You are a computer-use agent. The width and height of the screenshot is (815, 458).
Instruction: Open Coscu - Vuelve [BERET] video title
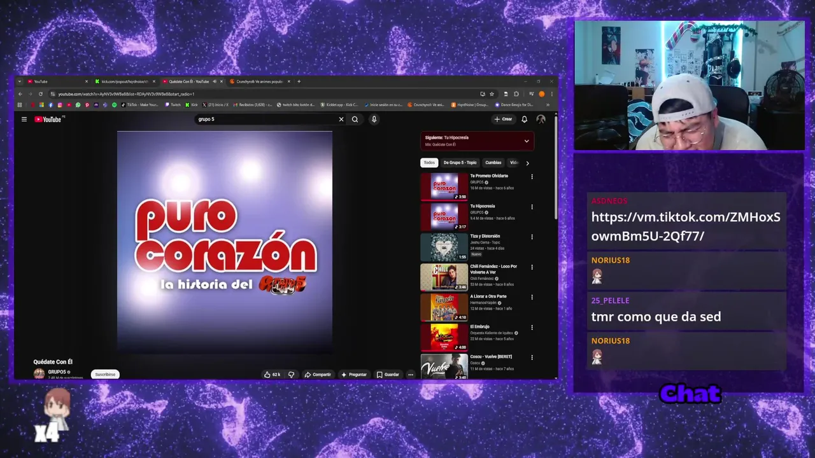[x=491, y=357]
